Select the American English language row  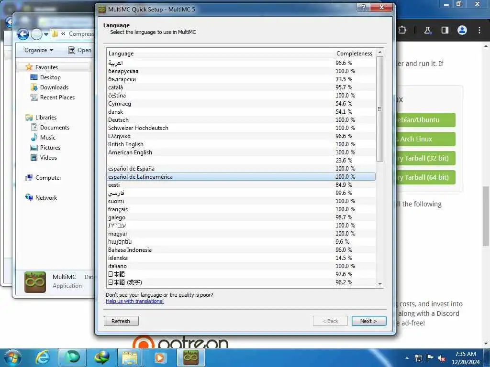[241, 152]
